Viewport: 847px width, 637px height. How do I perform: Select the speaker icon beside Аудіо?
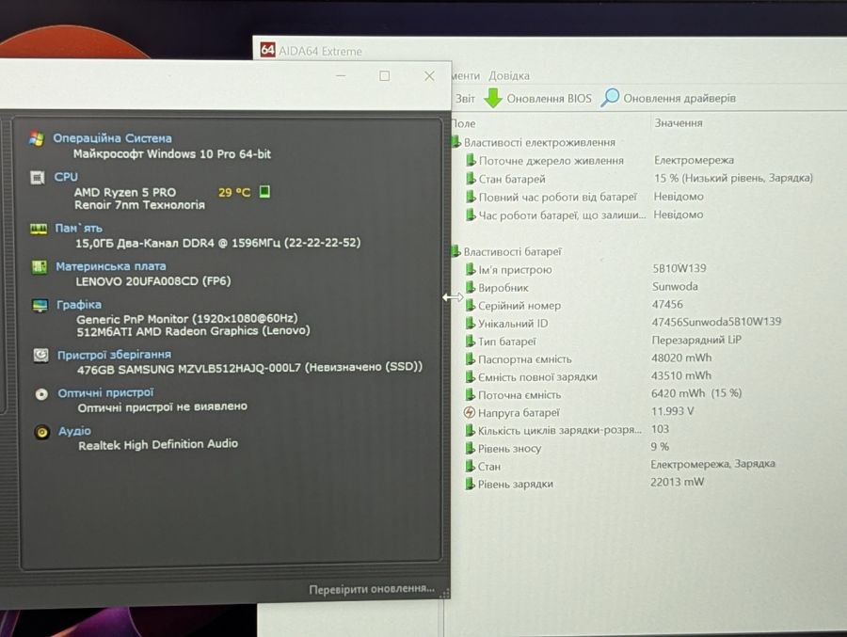(x=42, y=432)
